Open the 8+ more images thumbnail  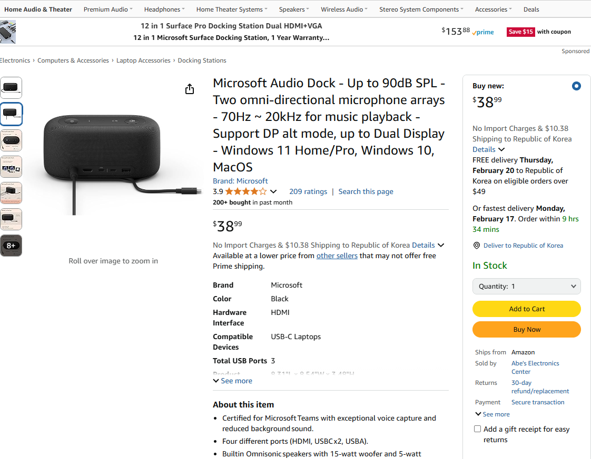[x=11, y=246]
